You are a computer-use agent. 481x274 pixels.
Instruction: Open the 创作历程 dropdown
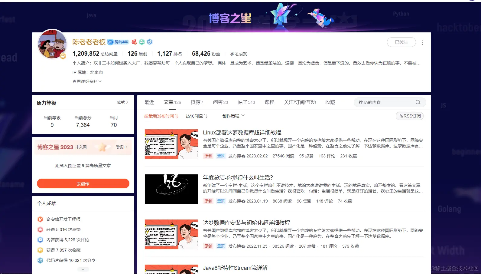(233, 116)
